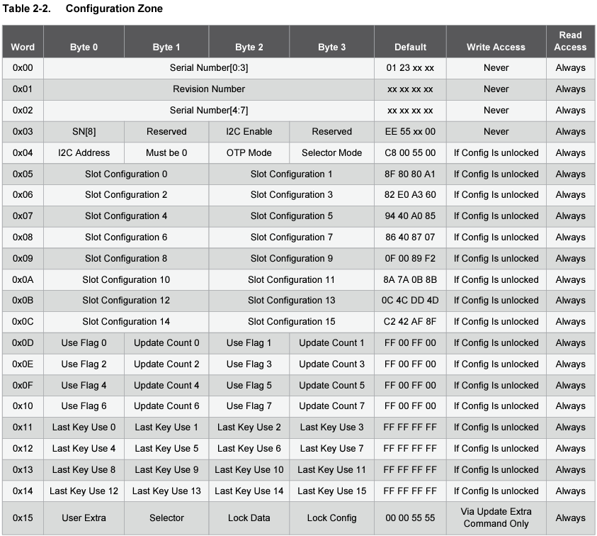
Task: Select default value '8F 80 80 A1'
Action: [x=410, y=174]
